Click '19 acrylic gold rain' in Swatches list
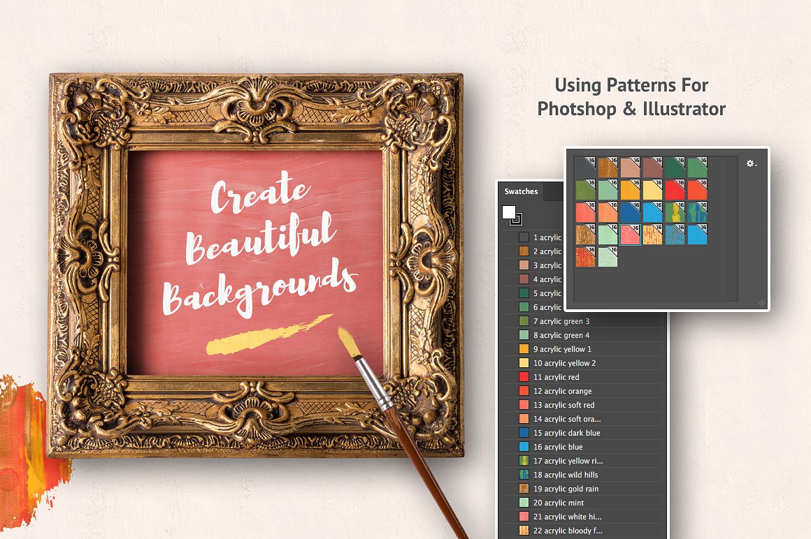The width and height of the screenshot is (811, 539). tap(566, 489)
